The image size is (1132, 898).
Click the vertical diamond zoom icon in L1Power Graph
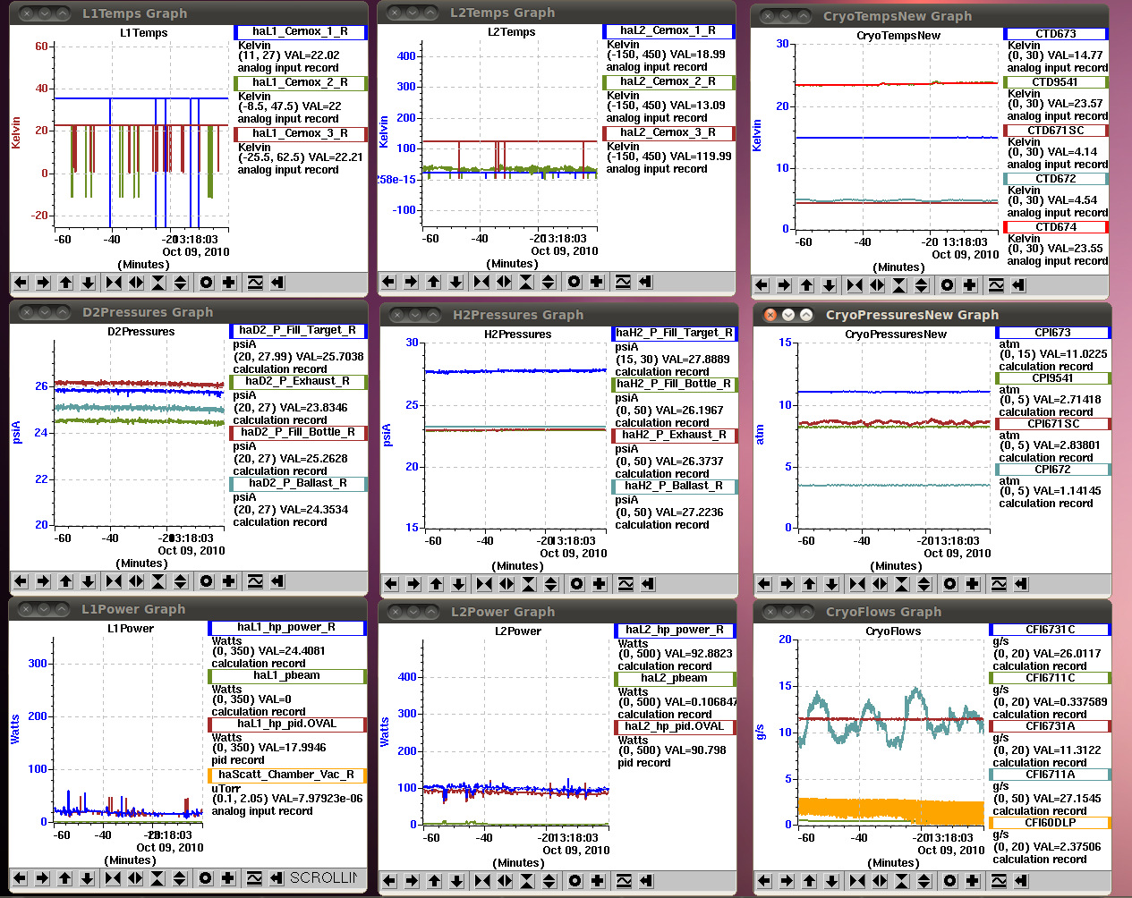[179, 878]
